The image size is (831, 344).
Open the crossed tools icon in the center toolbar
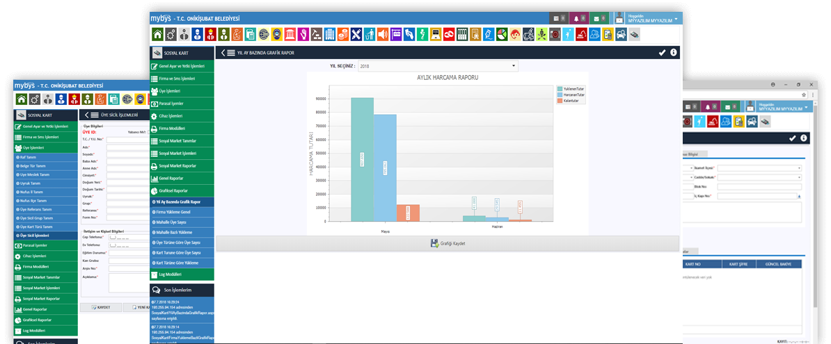[x=356, y=35]
